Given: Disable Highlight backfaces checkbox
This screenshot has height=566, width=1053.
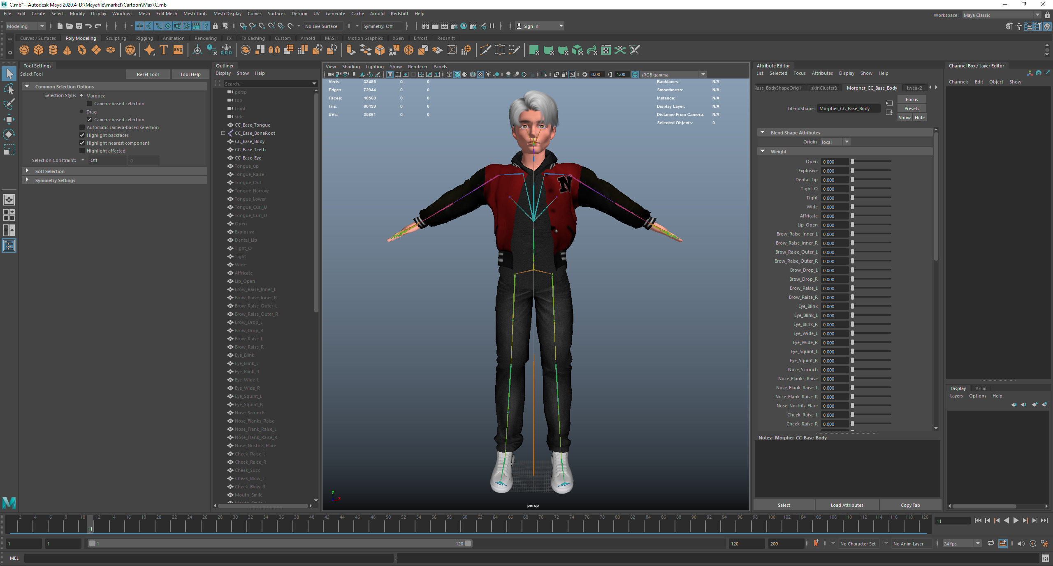Looking at the screenshot, I should pyautogui.click(x=82, y=135).
